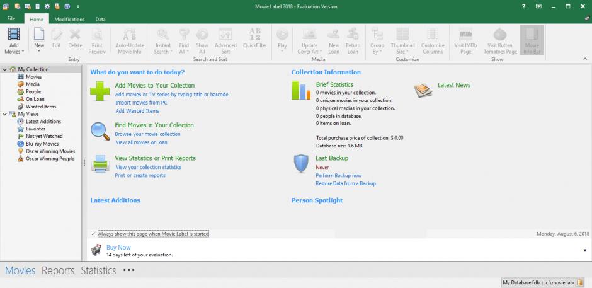Click Add movies by typing title or barcode
Viewport: 592px width, 288px height.
(x=171, y=95)
